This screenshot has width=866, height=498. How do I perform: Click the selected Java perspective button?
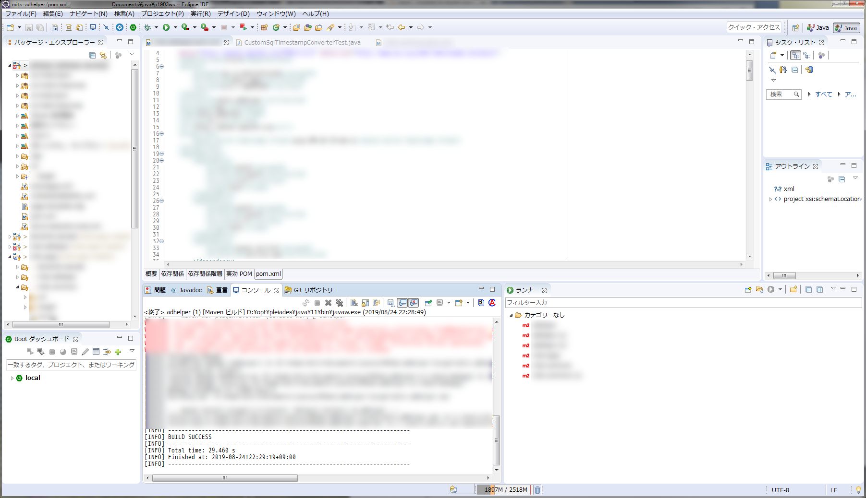(846, 28)
